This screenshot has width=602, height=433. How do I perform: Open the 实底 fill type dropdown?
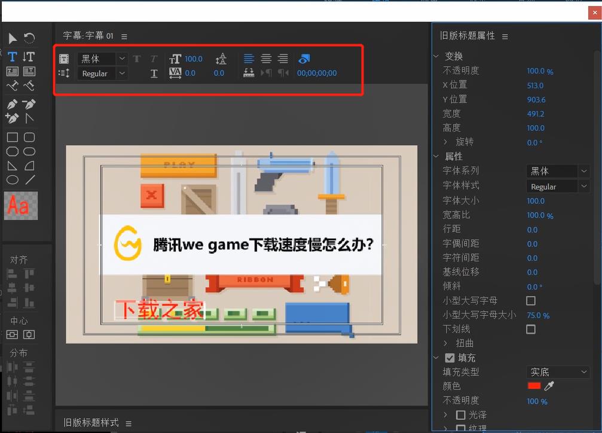click(557, 372)
